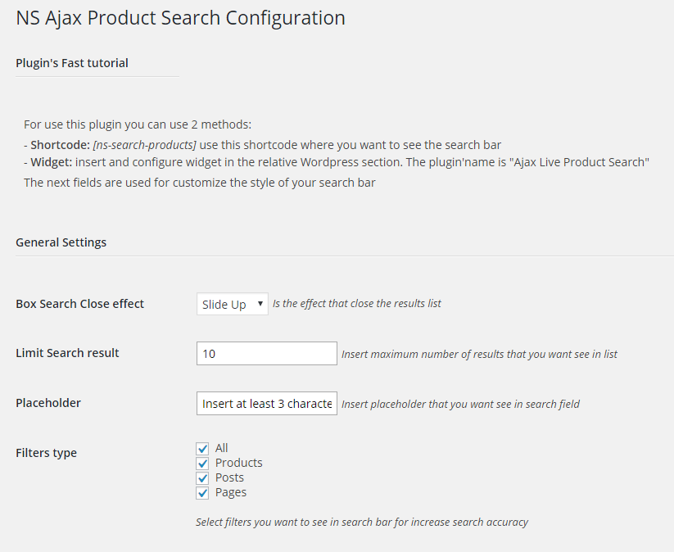674x552 pixels.
Task: Click the Posts checkbox label text
Action: pos(229,477)
